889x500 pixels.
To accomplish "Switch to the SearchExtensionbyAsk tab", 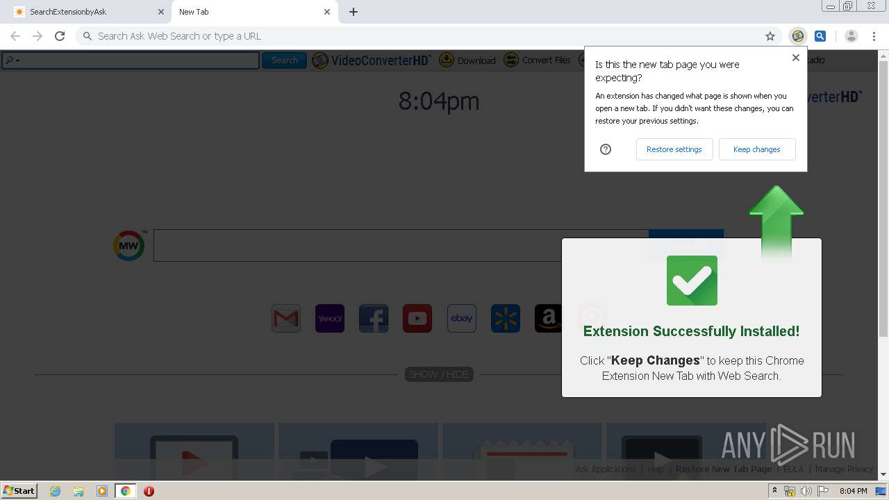I will point(89,12).
